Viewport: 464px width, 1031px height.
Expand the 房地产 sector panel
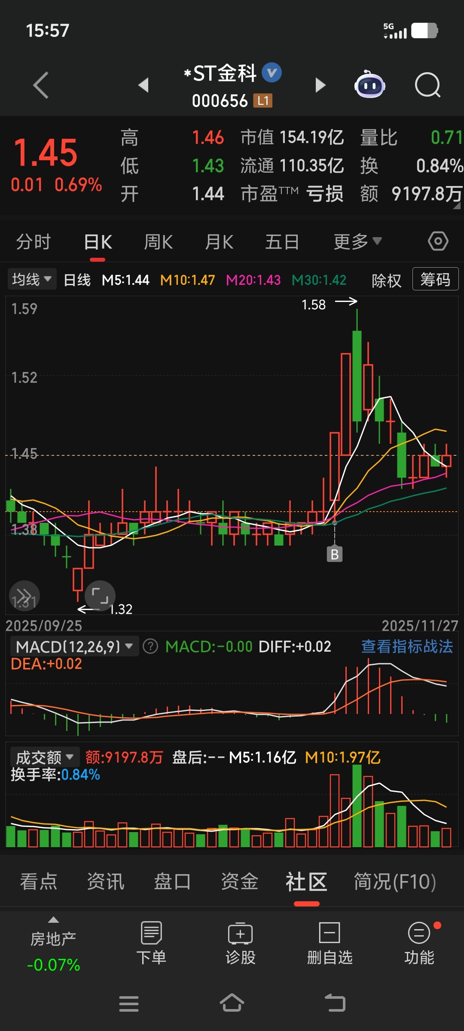pos(53,943)
